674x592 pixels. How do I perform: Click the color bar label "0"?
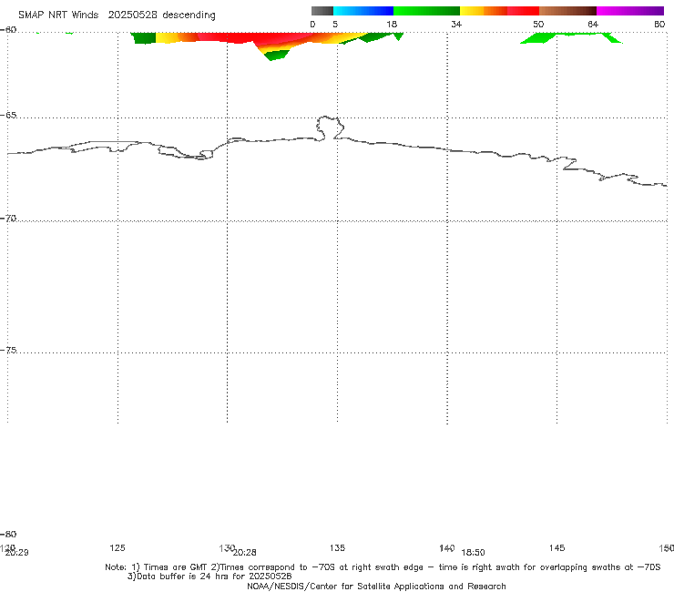point(312,25)
